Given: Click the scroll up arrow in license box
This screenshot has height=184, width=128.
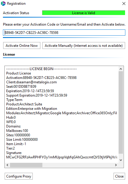Looking at the screenshot, I should coord(121,69).
